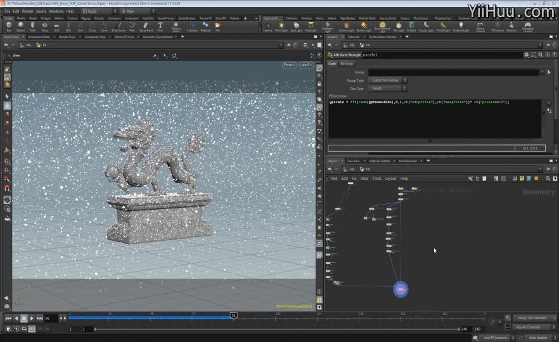Image resolution: width=559 pixels, height=342 pixels.
Task: Open the Render menu
Action: (x=27, y=11)
